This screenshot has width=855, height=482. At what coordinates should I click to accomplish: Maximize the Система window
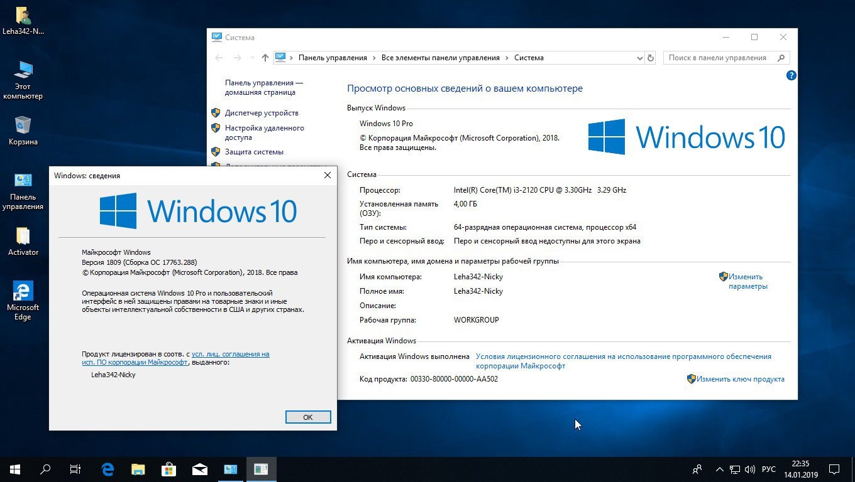(754, 38)
